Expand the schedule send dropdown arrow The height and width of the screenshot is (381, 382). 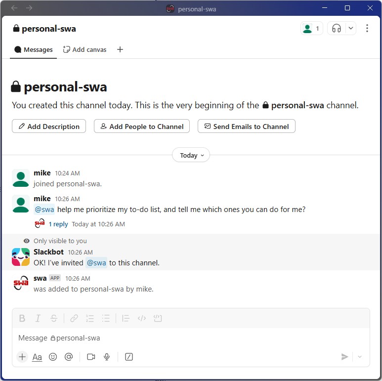click(x=360, y=357)
